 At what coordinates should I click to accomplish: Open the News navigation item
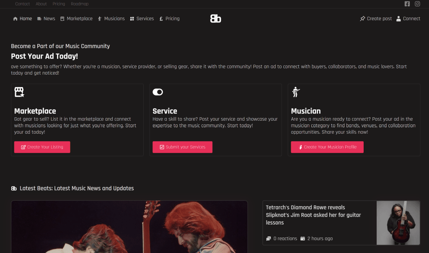(x=49, y=18)
